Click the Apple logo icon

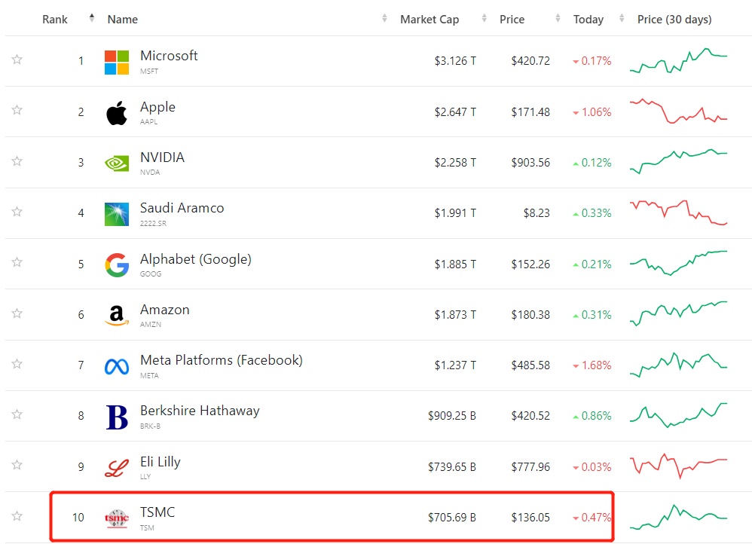pyautogui.click(x=117, y=113)
